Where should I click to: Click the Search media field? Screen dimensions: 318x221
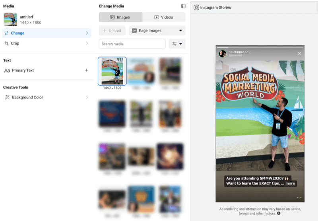[x=132, y=44]
